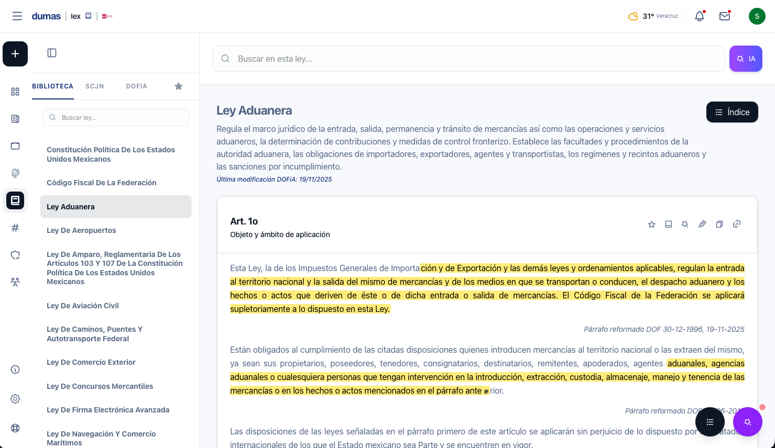Viewport: 775px width, 448px height.
Task: Focus the 'Buscar ley...' library search box
Action: [116, 117]
